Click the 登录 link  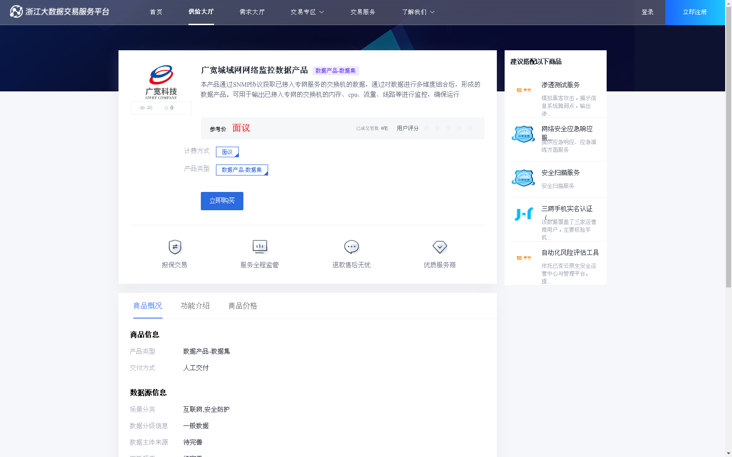coord(647,12)
